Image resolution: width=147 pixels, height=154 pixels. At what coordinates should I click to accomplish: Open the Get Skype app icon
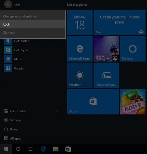[8, 50]
